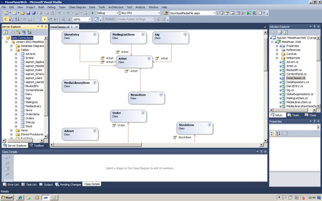This screenshot has height=201, width=322.
Task: Click the Internet Explorer icon in taskbar
Action: (20, 197)
